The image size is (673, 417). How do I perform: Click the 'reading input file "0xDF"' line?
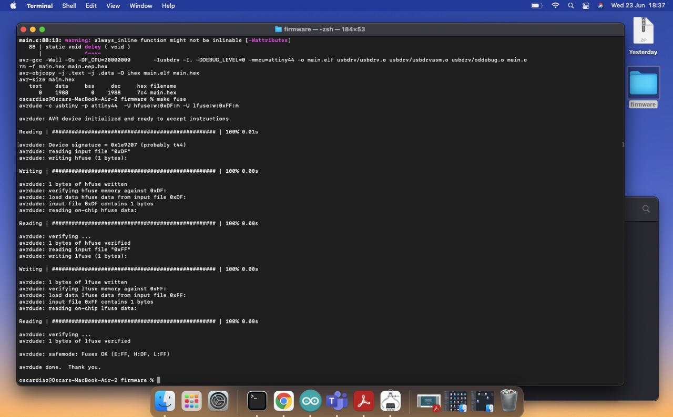(75, 151)
